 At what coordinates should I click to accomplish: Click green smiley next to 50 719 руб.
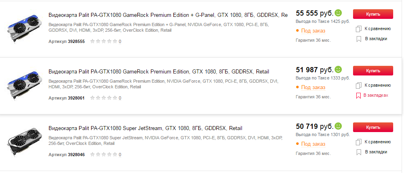tap(338, 126)
